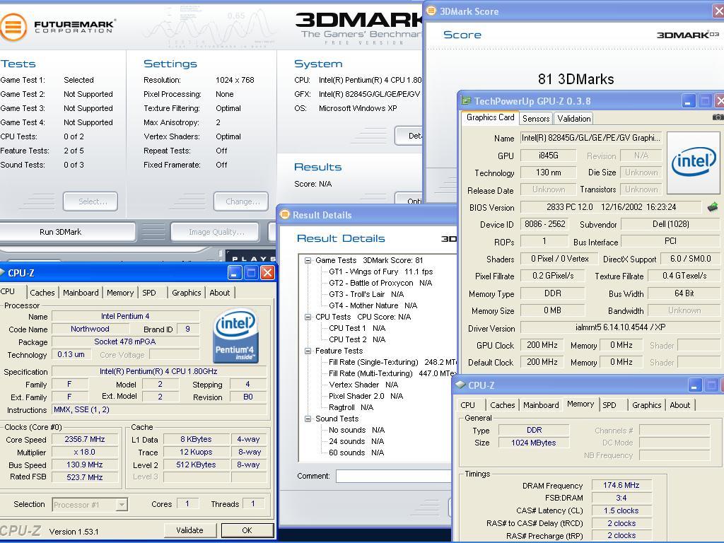Image resolution: width=724 pixels, height=543 pixels.
Task: Click the Intel Pentium 4 logo in CPU-Z
Action: [236, 336]
